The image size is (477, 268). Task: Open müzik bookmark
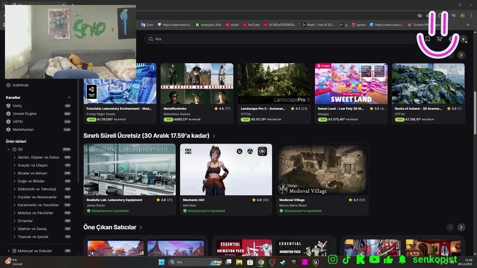(232, 25)
